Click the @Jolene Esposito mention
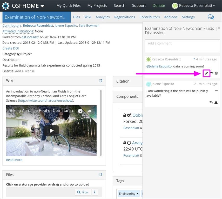 pyautogui.click(x=159, y=66)
